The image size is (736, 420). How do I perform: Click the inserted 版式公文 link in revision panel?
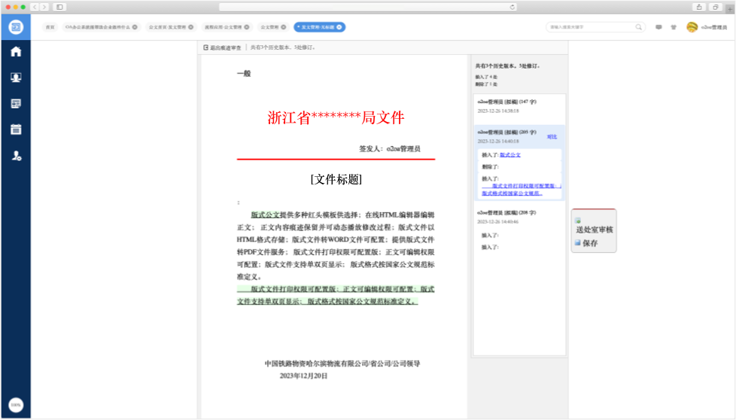[510, 154]
